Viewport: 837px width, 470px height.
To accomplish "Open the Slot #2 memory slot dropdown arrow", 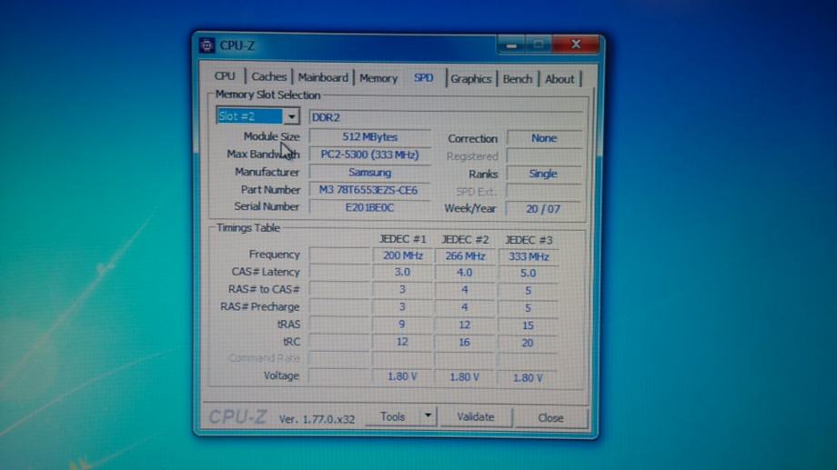I will pos(291,116).
